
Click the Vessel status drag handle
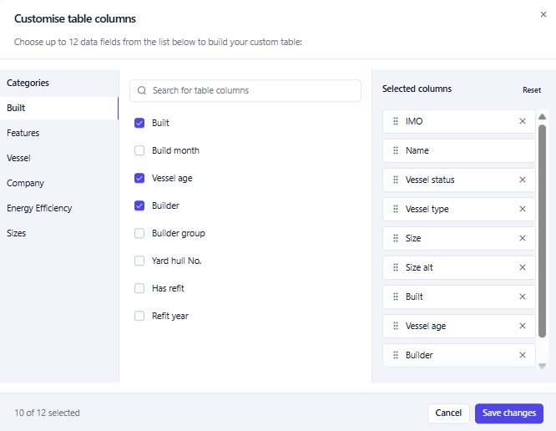(396, 180)
